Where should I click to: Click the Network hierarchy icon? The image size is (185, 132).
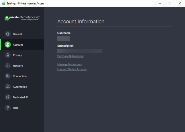tap(8, 66)
